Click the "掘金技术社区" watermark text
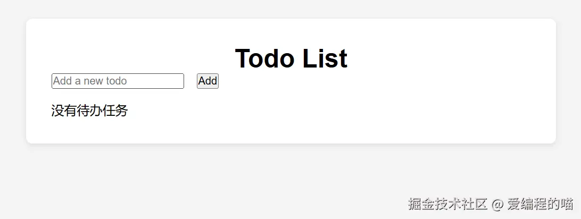This screenshot has width=581, height=219. (448, 204)
